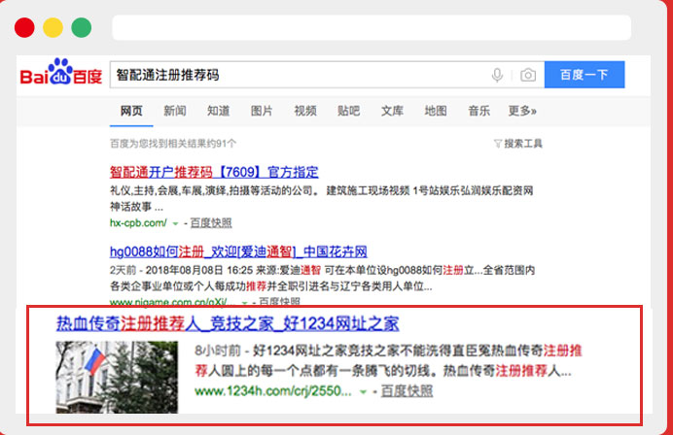Viewport: 673px width, 435px height.
Task: Click the red close window button
Action: tap(24, 27)
